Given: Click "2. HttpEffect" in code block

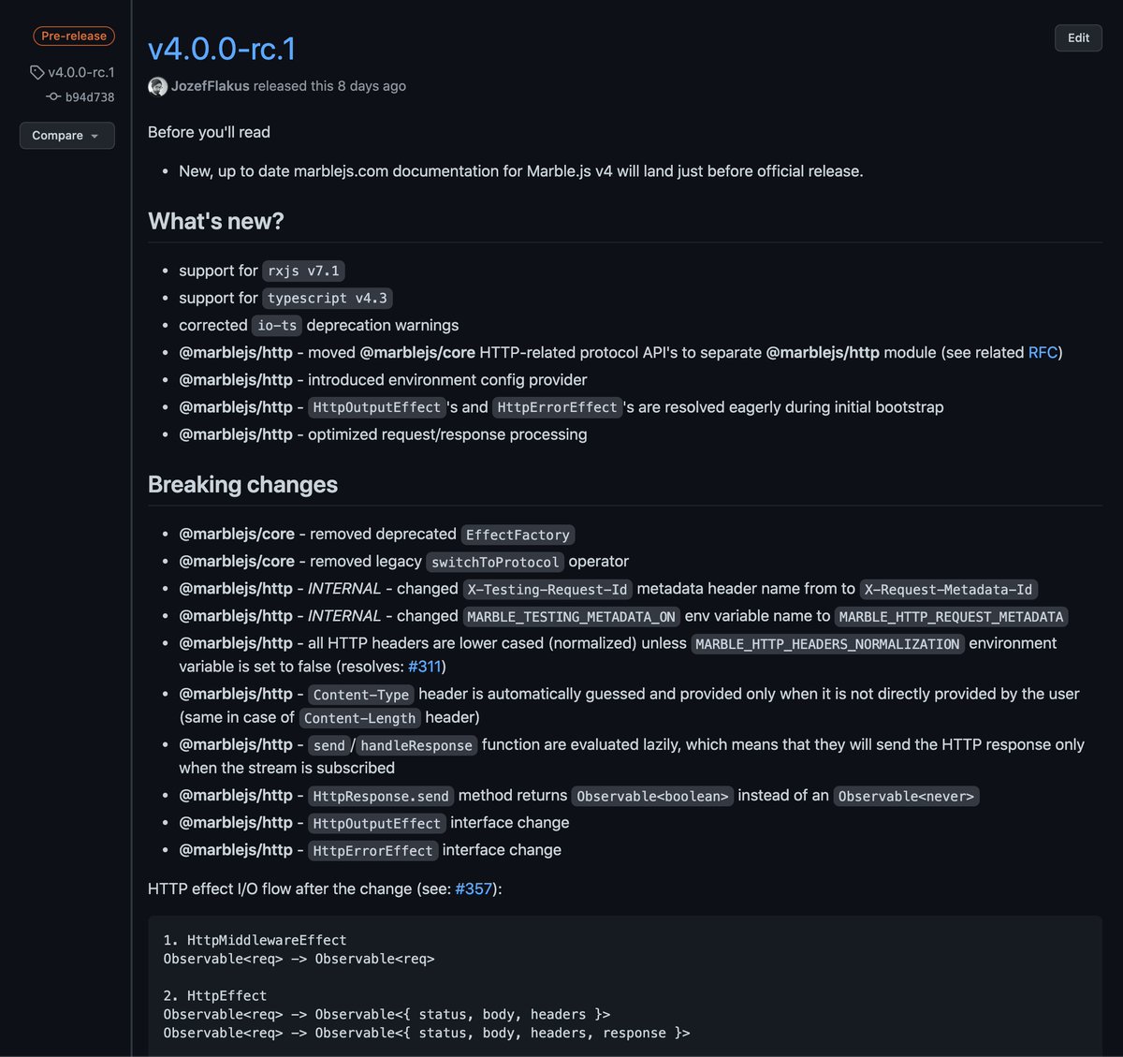Looking at the screenshot, I should coord(215,996).
